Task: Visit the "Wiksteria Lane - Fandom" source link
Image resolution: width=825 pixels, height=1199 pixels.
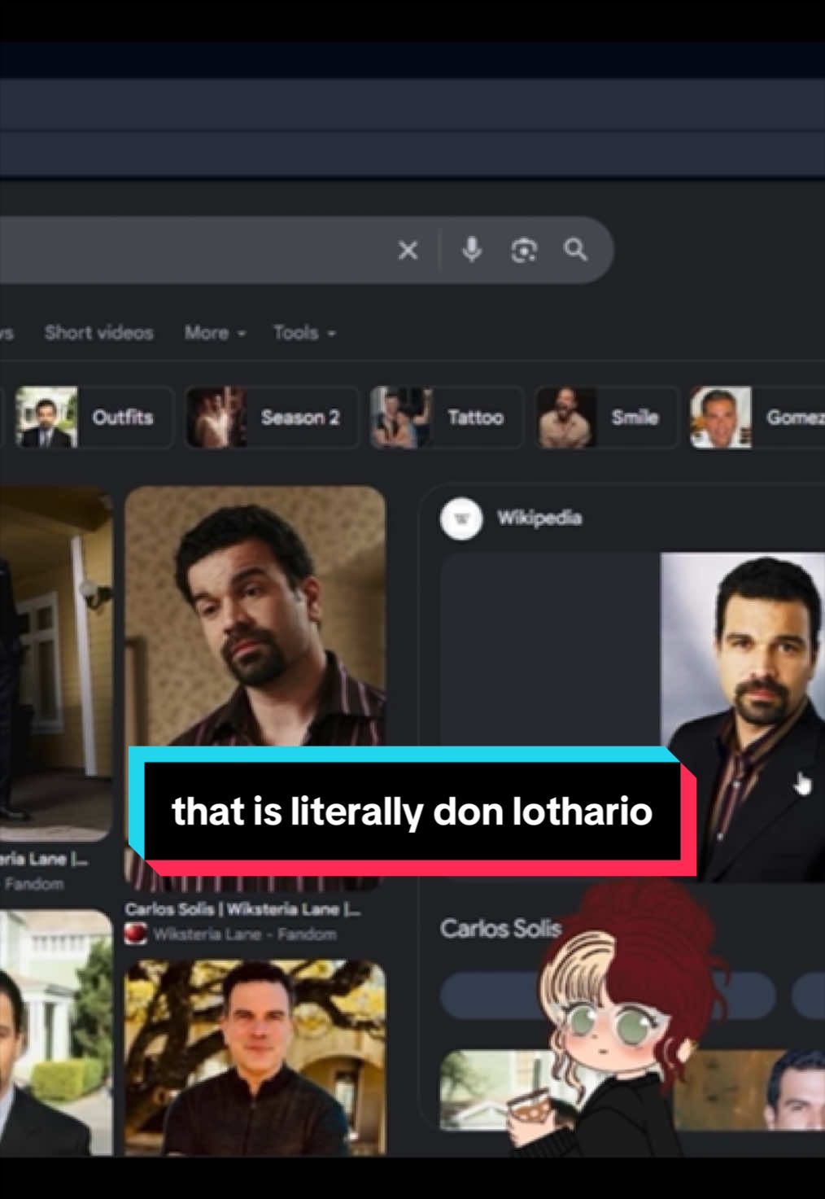Action: (x=244, y=934)
